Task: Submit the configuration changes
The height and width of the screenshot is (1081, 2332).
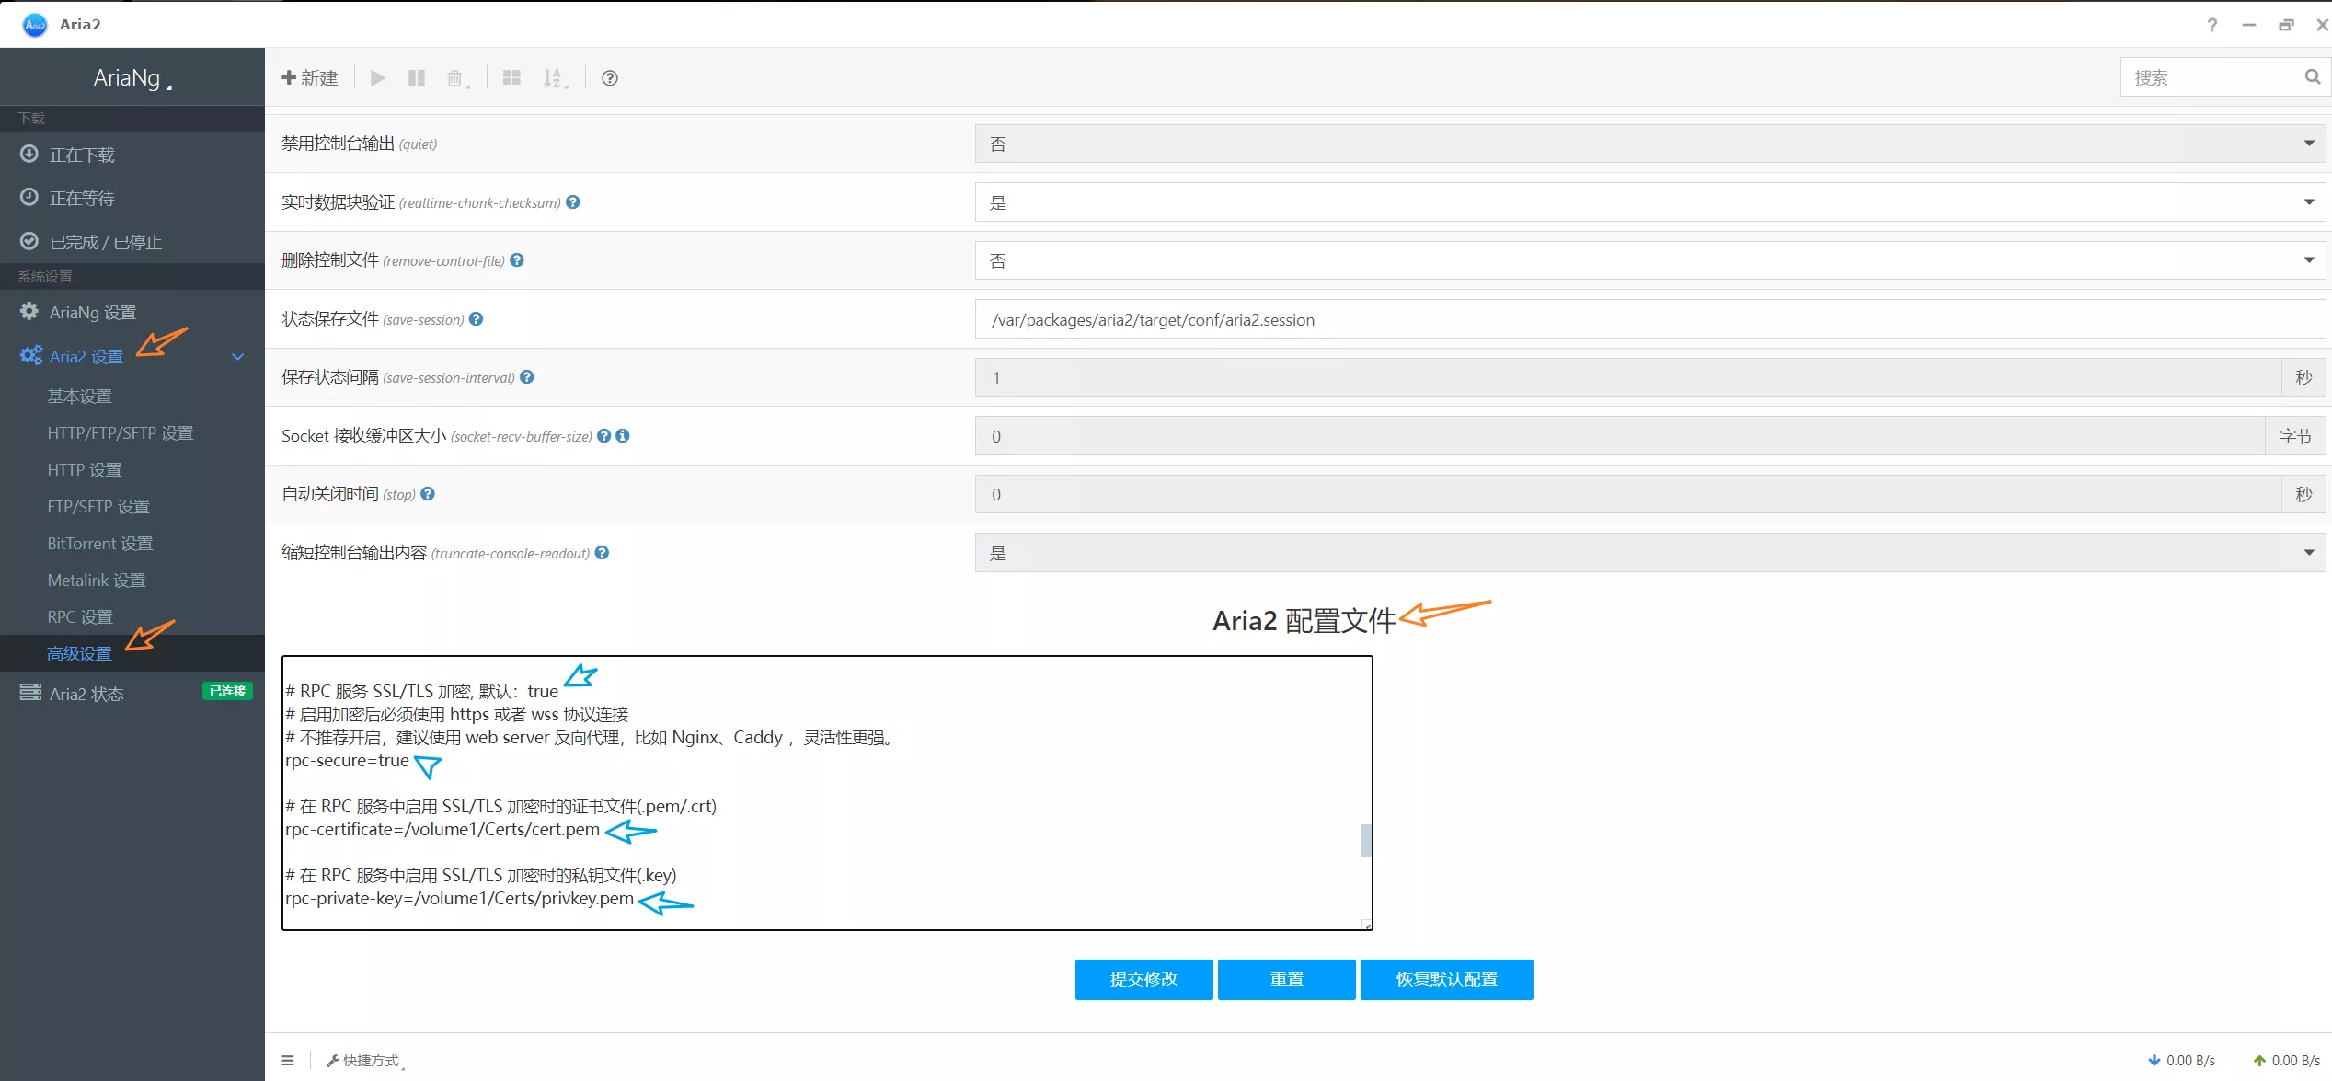Action: click(x=1143, y=980)
